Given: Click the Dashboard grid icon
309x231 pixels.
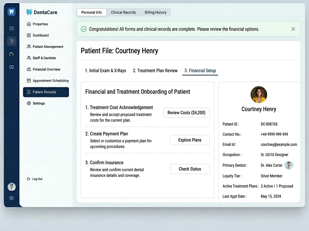Looking at the screenshot, I should tap(29, 35).
